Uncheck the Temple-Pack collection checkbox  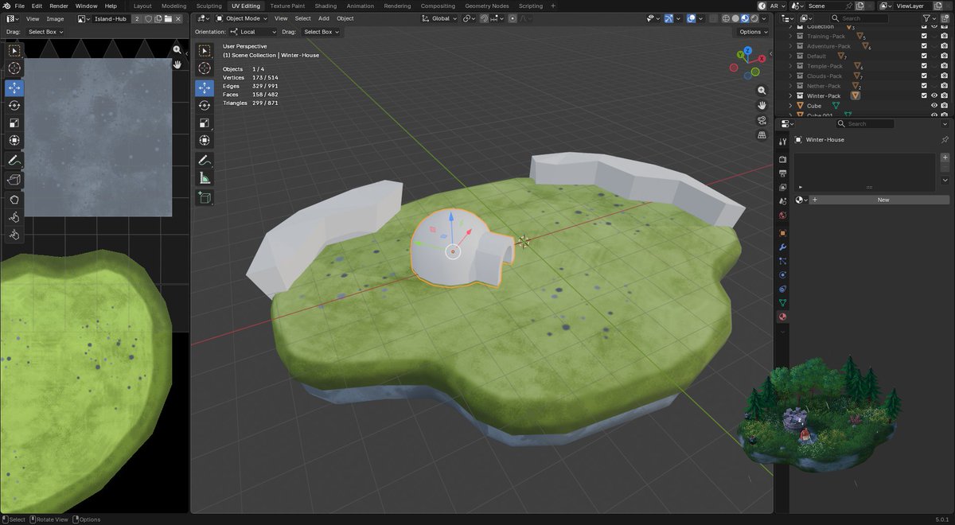924,66
